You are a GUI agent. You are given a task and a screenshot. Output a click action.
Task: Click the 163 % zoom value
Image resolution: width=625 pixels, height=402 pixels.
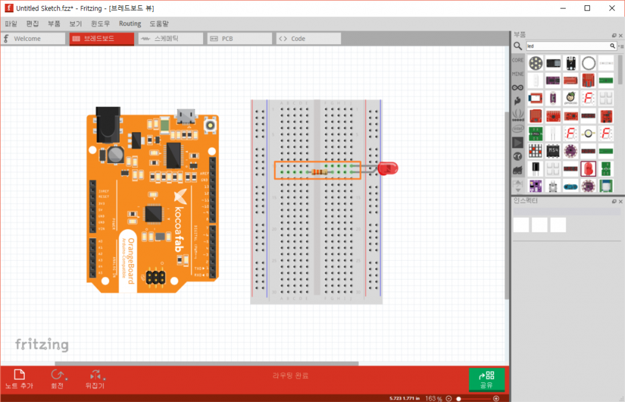pyautogui.click(x=434, y=398)
